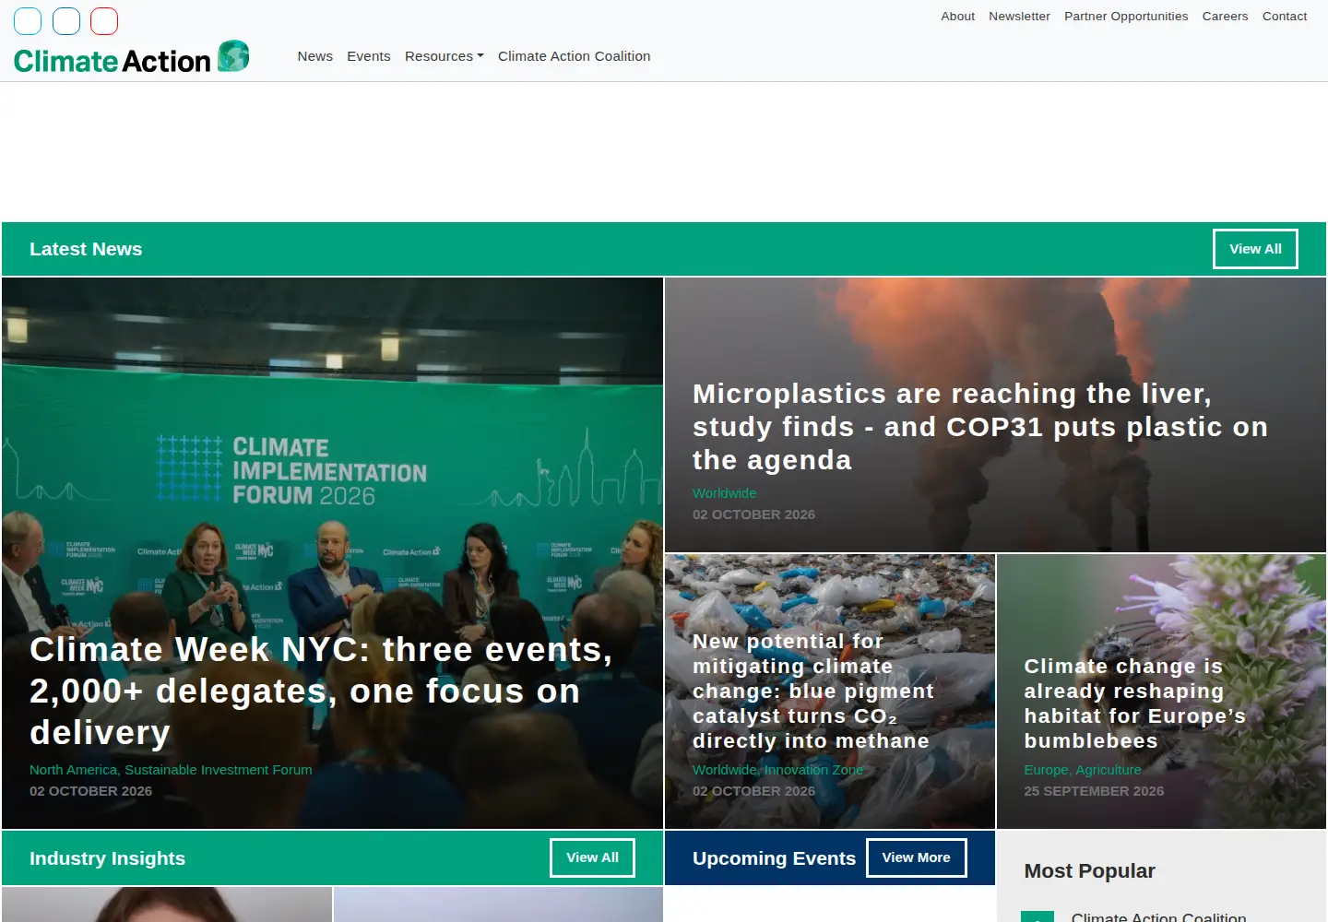Viewport: 1328px width, 922px height.
Task: Click the dark-blue outlined social icon
Action: pos(66,20)
